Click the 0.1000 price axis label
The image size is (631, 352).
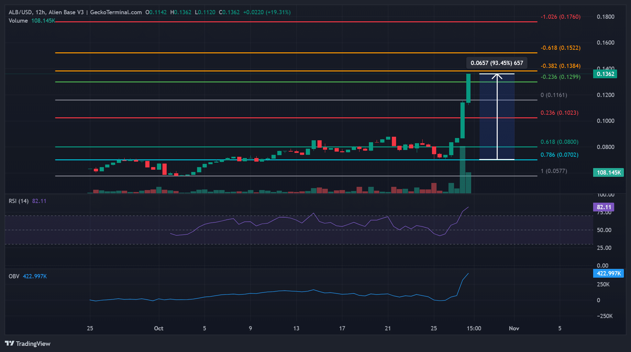[x=605, y=121]
